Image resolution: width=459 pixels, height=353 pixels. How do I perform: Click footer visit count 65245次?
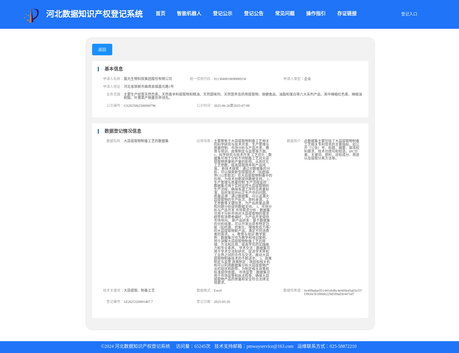tap(202, 346)
